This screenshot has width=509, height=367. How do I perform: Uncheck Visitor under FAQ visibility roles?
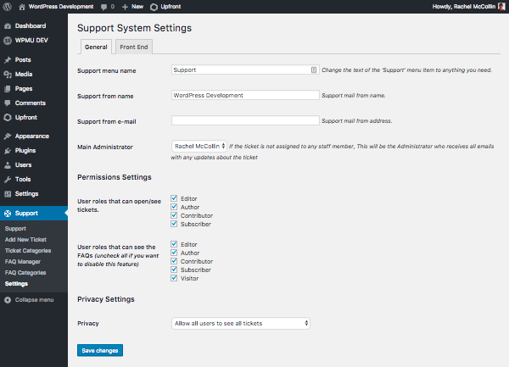click(174, 278)
